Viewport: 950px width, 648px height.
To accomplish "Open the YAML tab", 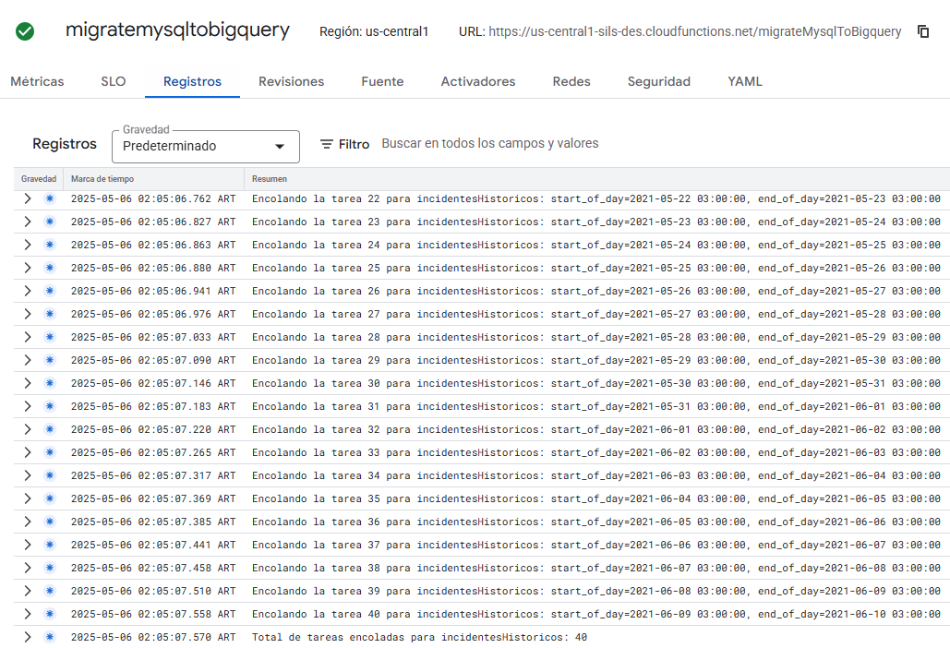I will 744,81.
